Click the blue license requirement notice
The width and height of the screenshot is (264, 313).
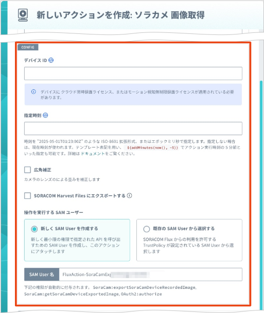[133, 95]
